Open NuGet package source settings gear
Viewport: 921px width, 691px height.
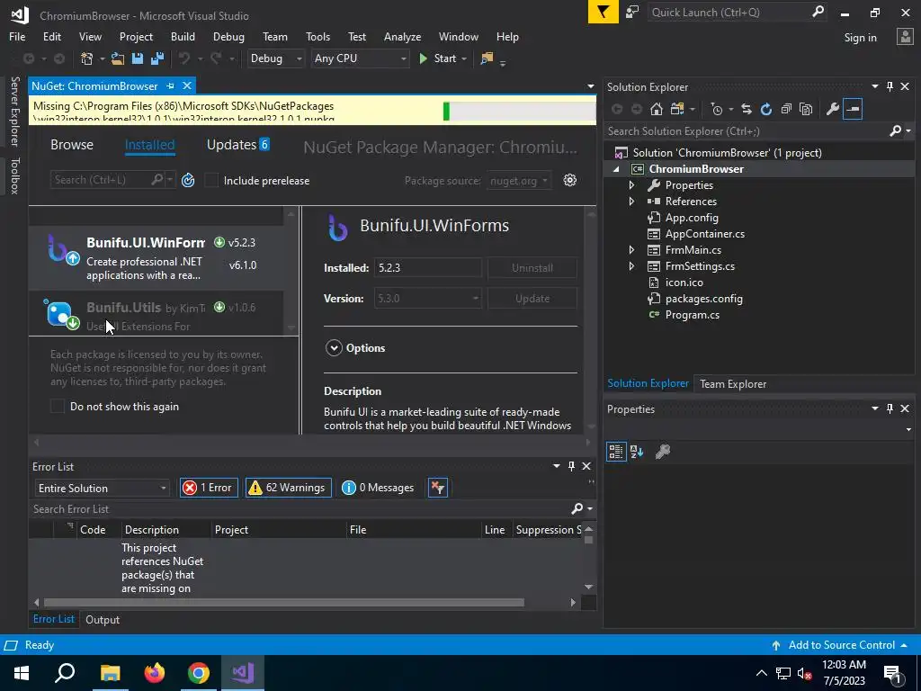point(569,180)
